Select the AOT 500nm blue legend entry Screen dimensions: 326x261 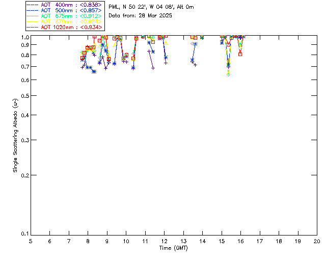71,10
